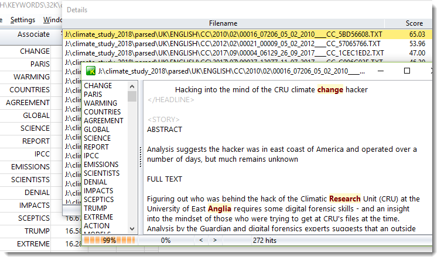Click EMISSIONS in the Associate column
441x261 pixels.
coord(30,167)
